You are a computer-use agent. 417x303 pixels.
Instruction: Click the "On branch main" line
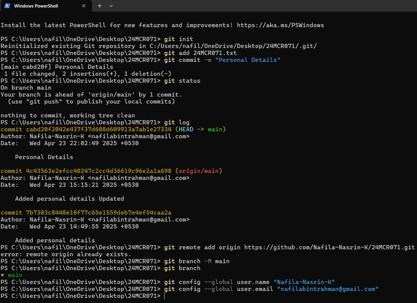(26, 88)
